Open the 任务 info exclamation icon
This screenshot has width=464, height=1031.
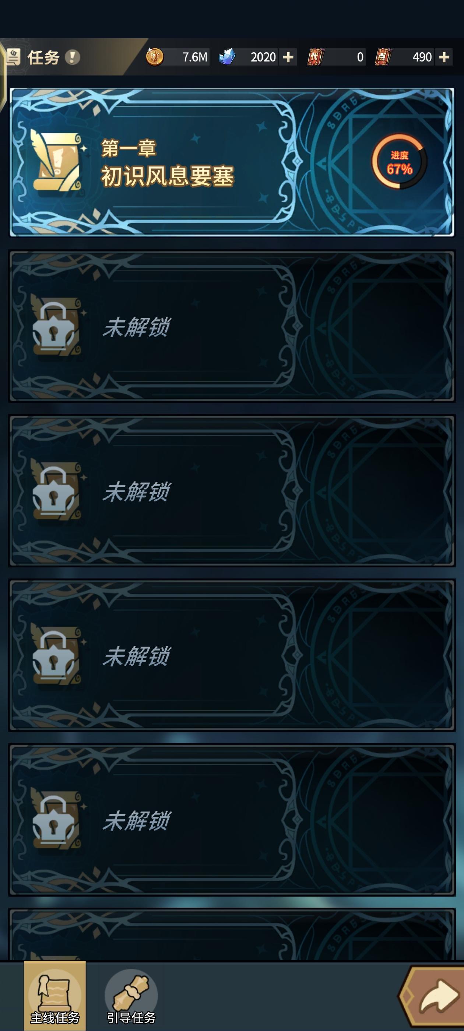click(x=73, y=57)
